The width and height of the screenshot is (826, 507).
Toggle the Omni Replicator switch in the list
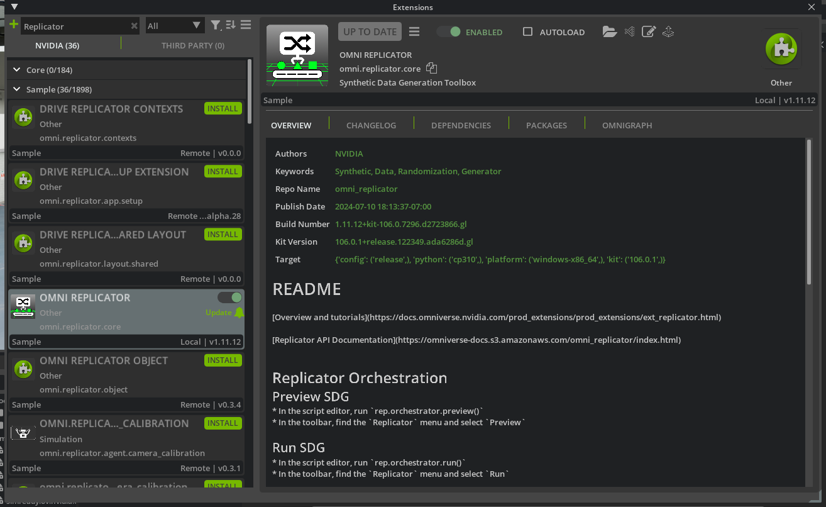tap(229, 298)
